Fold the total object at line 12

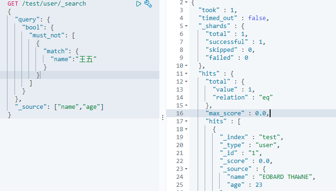pyautogui.click(x=187, y=82)
